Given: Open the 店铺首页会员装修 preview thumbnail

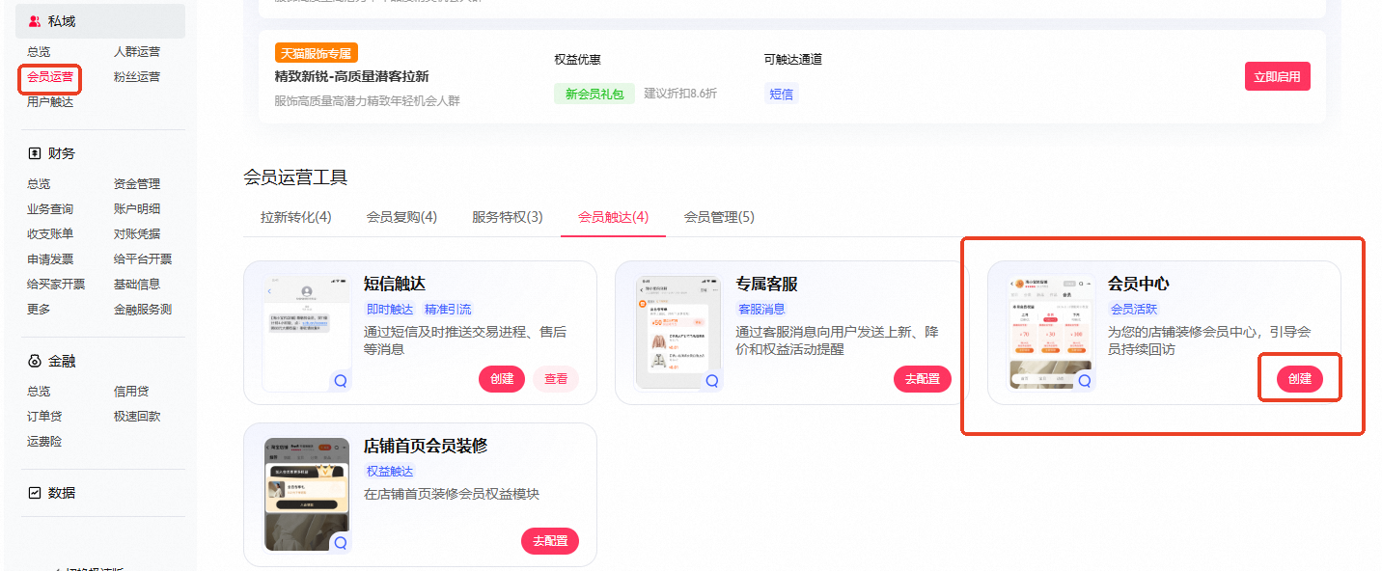Looking at the screenshot, I should (307, 495).
